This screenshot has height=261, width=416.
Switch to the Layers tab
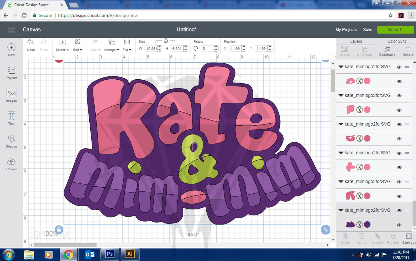point(356,41)
